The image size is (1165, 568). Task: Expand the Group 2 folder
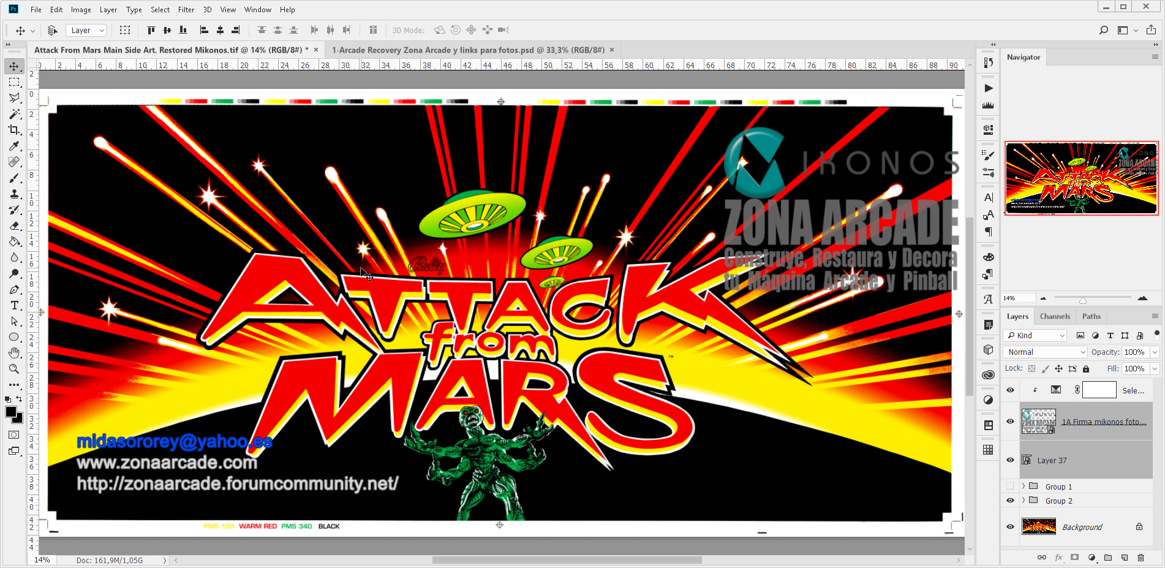pyautogui.click(x=1022, y=501)
